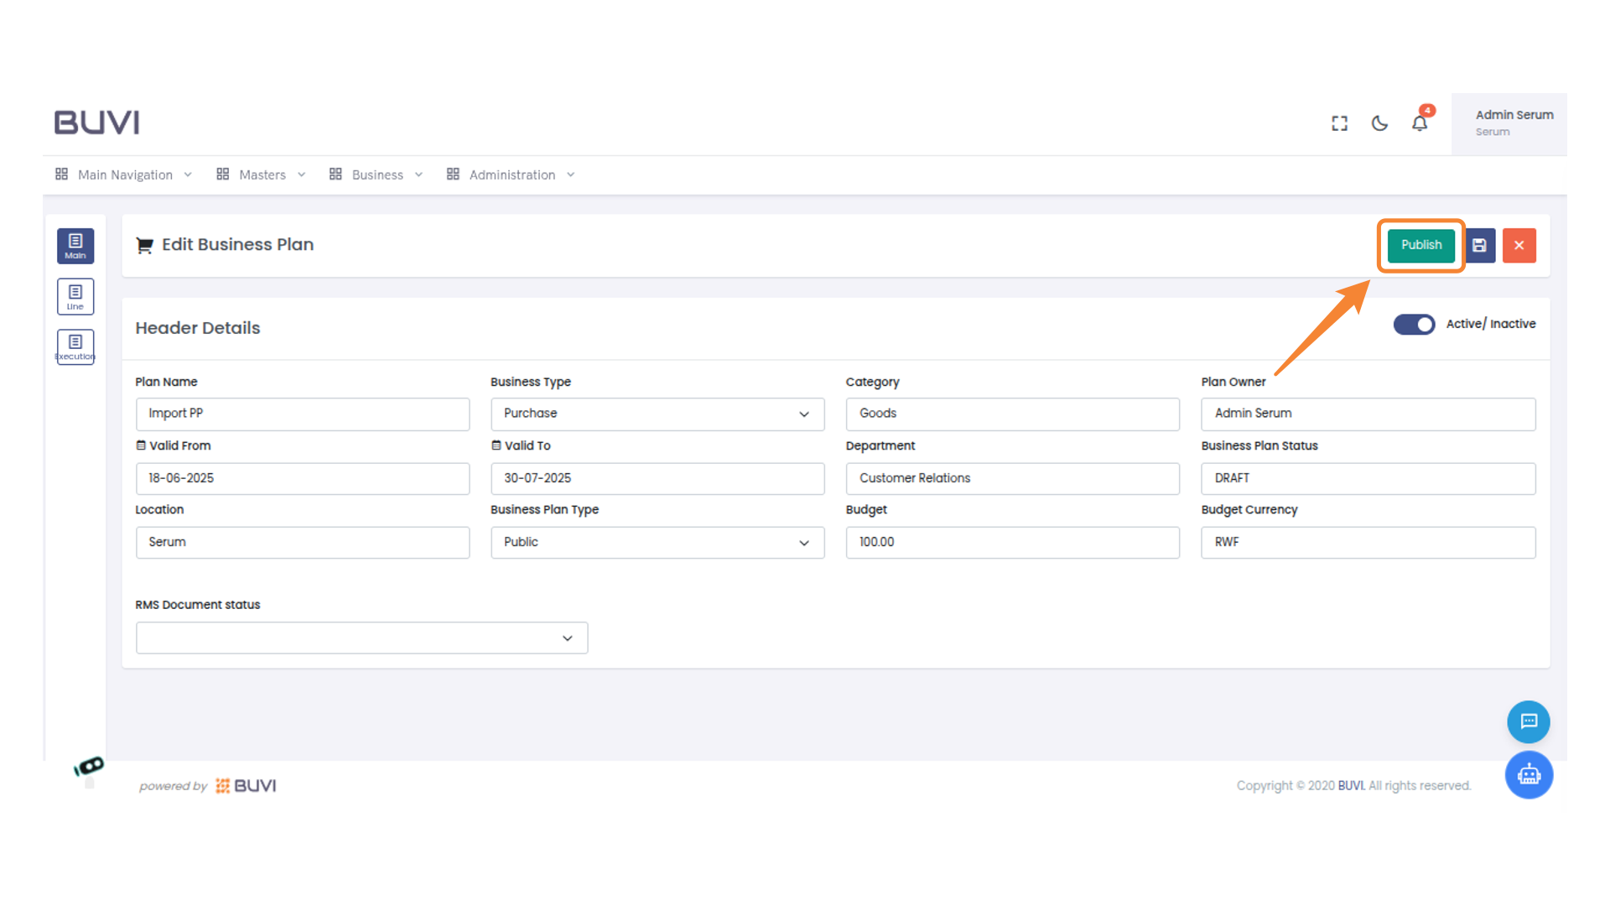
Task: Enter fullscreen via expand icon
Action: (1339, 123)
